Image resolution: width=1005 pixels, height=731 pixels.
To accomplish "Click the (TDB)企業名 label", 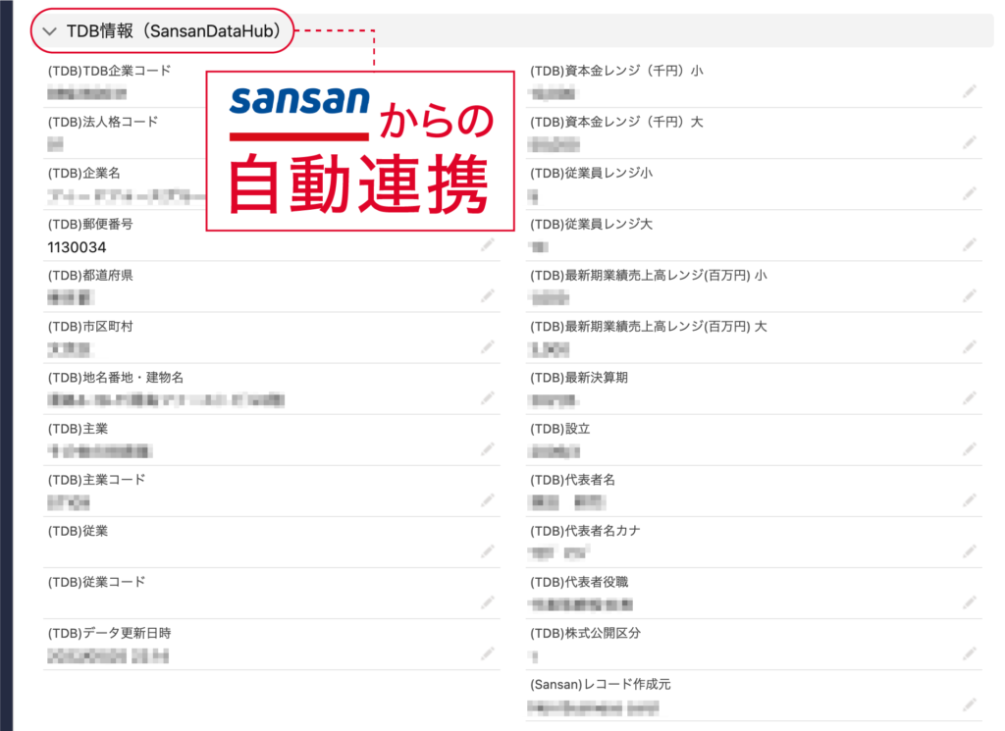I will [84, 173].
